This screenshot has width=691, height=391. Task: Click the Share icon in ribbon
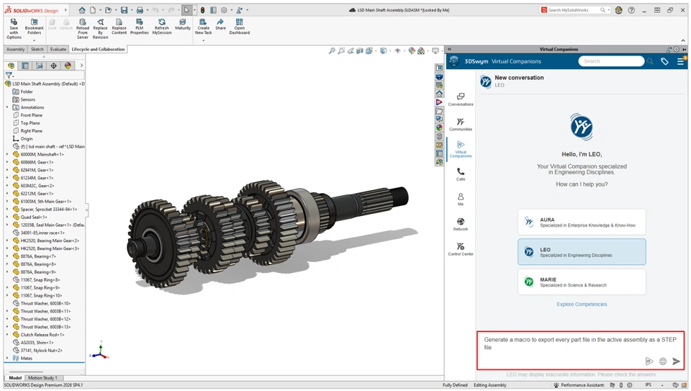(220, 24)
